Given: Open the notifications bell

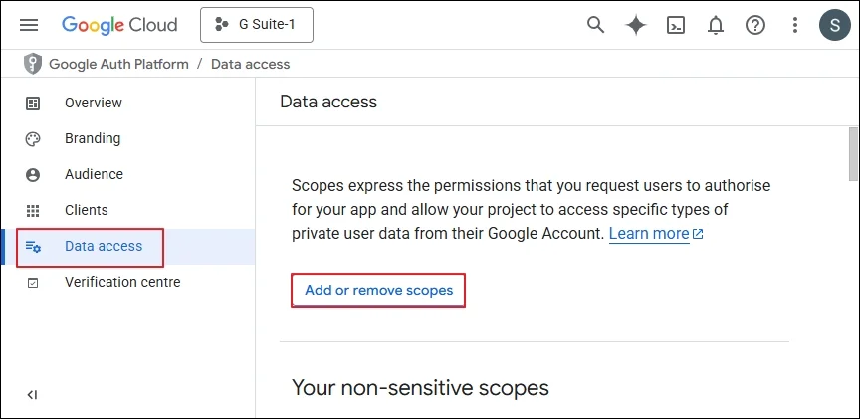Looking at the screenshot, I should click(x=716, y=25).
